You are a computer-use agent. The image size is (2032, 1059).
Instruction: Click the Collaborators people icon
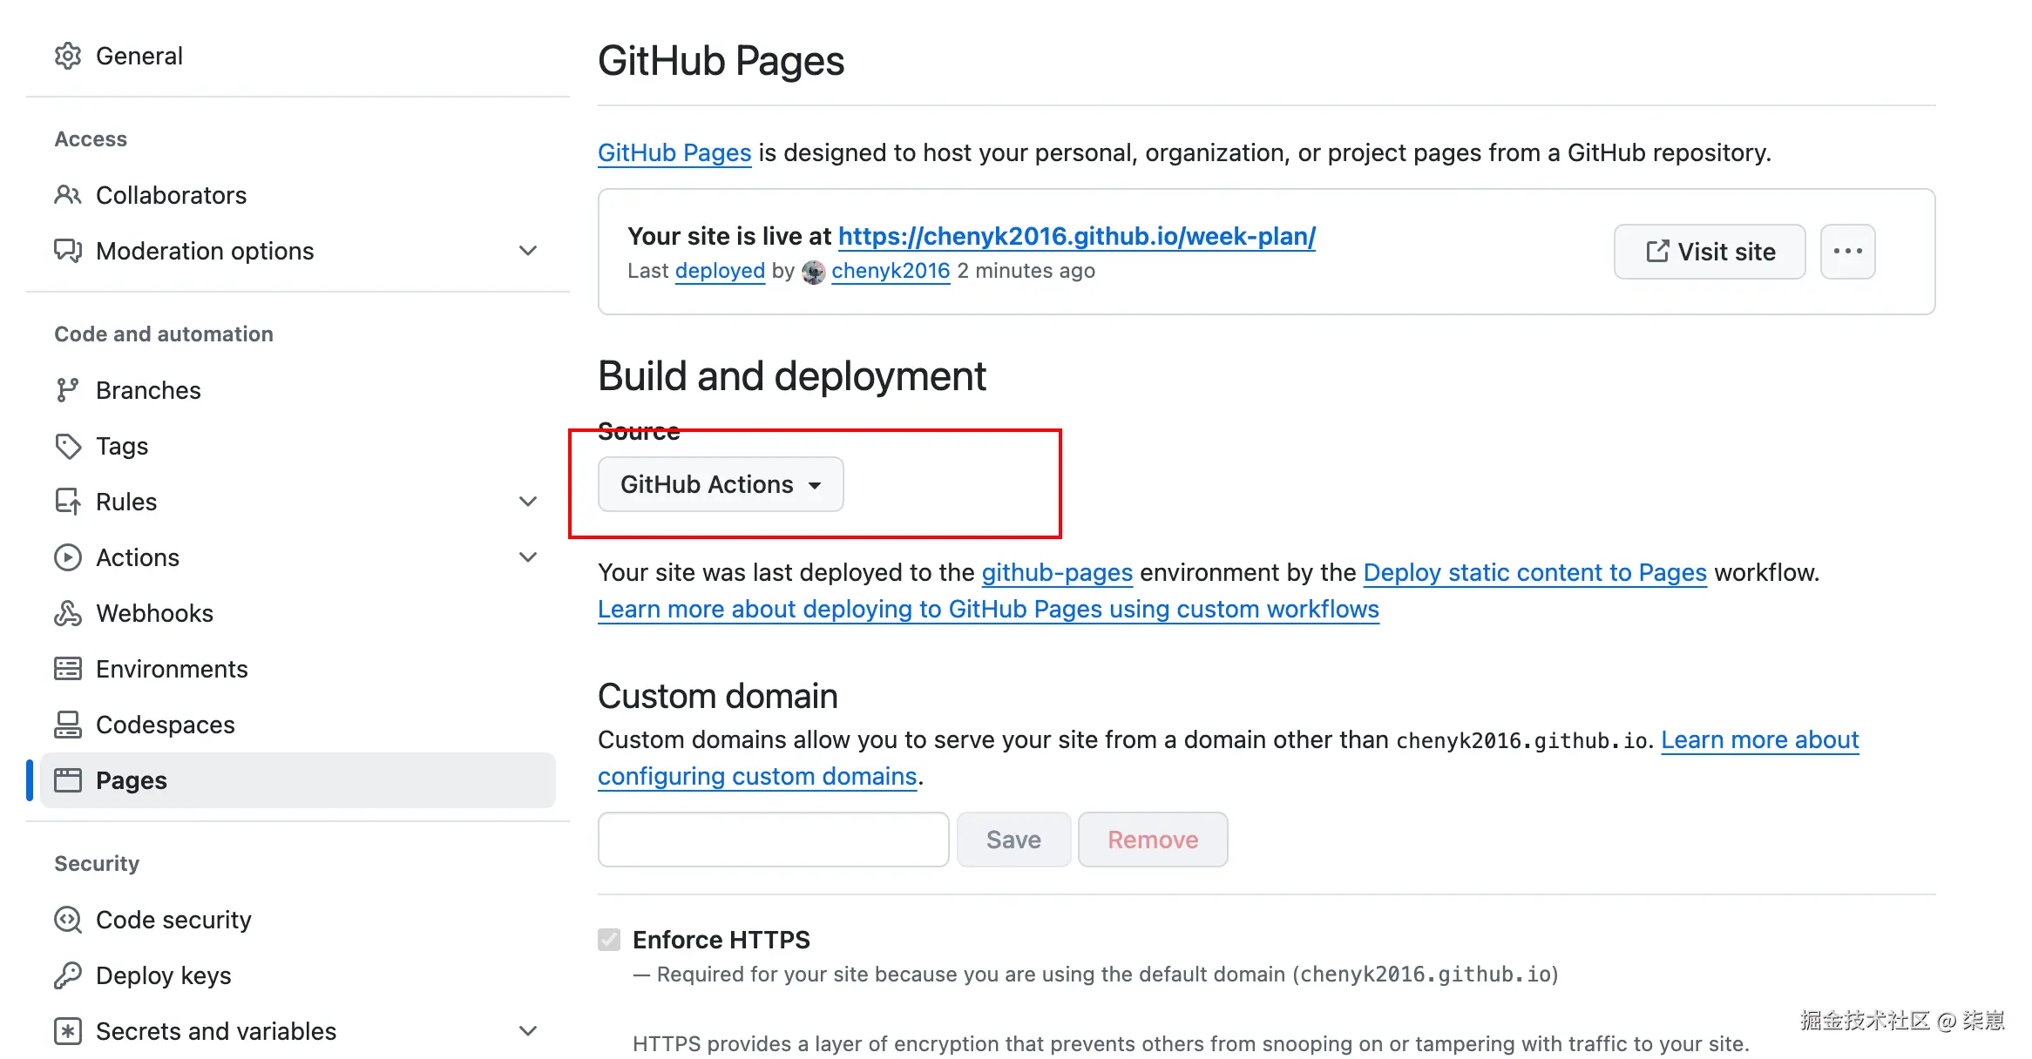point(68,195)
